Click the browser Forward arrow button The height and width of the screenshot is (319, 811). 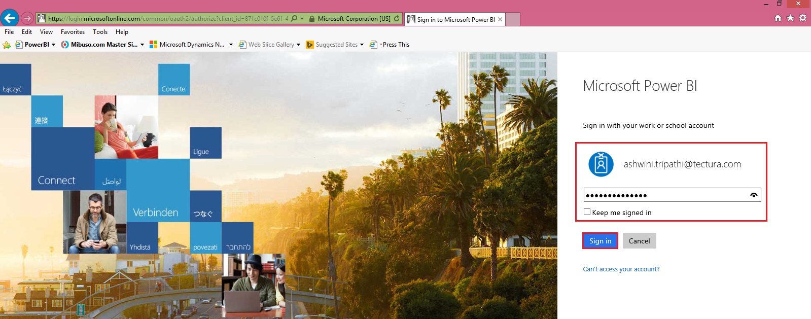(27, 18)
